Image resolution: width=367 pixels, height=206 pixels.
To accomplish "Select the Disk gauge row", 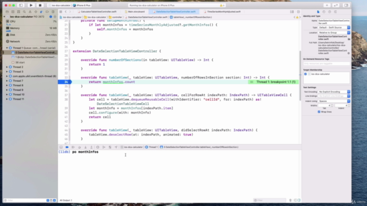I will 30,35.
